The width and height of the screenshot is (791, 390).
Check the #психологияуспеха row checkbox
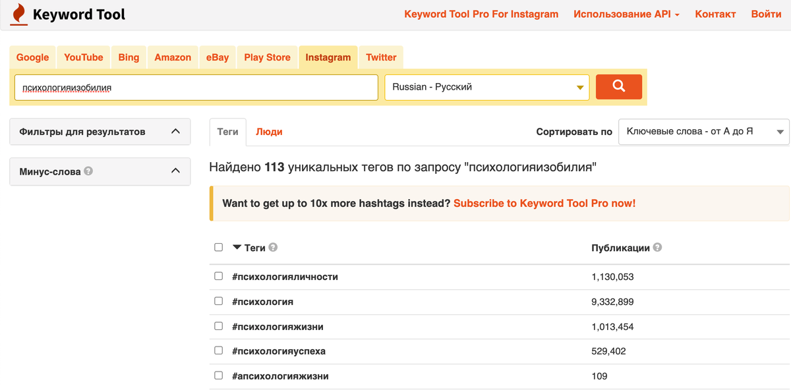pos(218,350)
